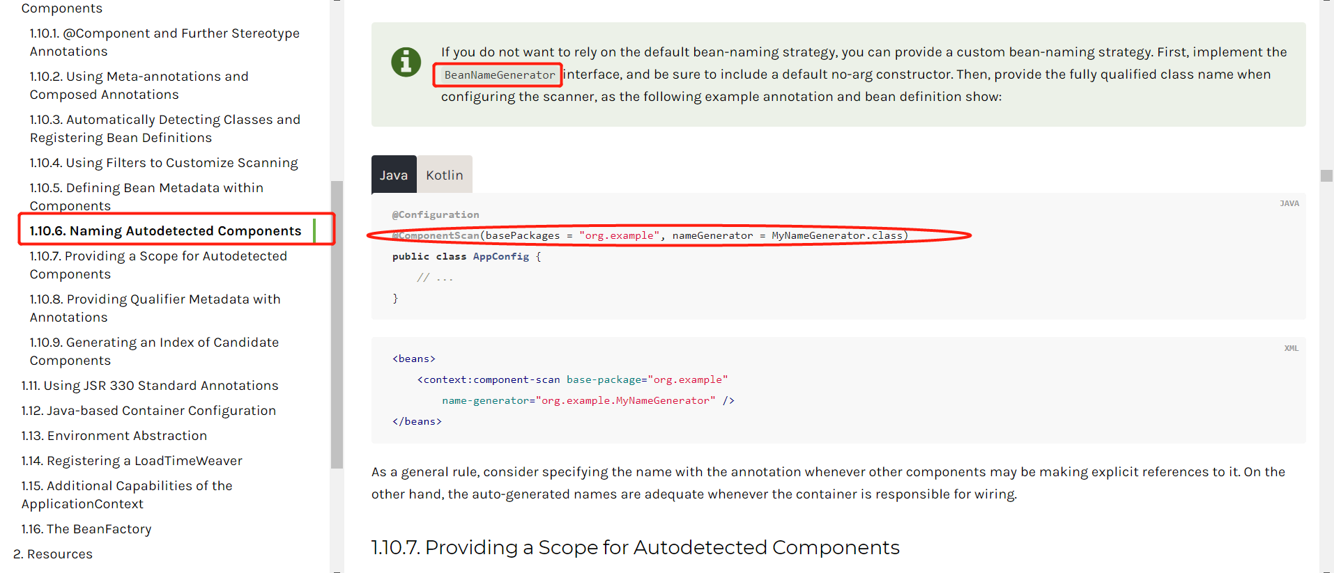Open 1.12 Java-based Container Configuration

[148, 411]
